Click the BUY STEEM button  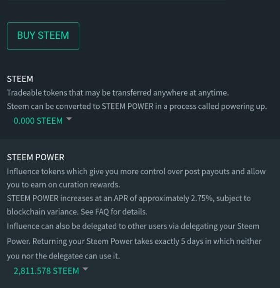(43, 36)
